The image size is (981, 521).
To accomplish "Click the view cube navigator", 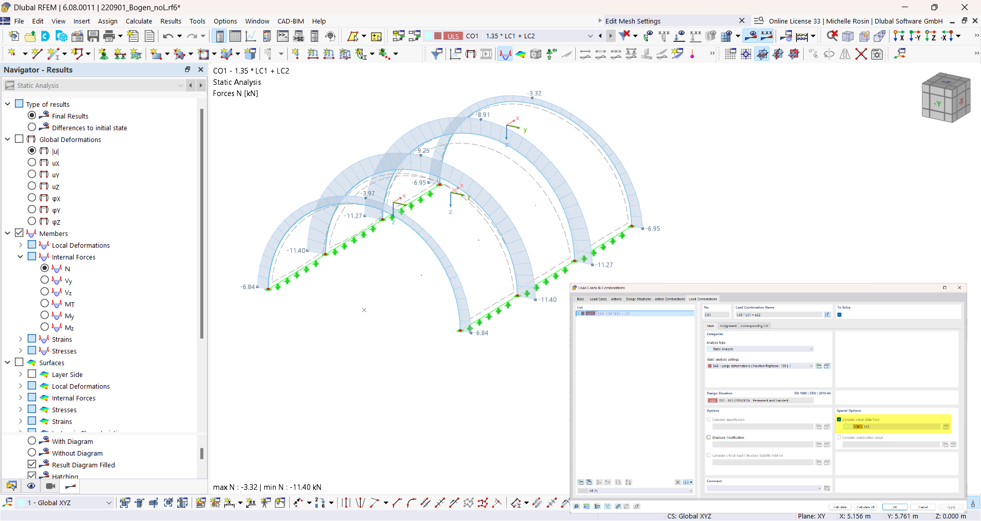I will click(x=946, y=97).
